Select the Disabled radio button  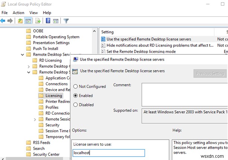coord(76,105)
